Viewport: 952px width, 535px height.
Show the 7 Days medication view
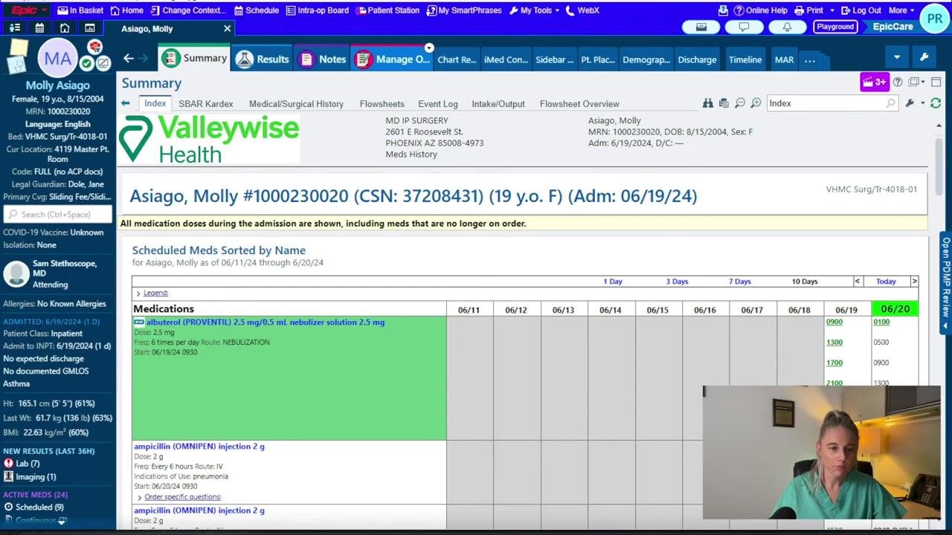740,282
